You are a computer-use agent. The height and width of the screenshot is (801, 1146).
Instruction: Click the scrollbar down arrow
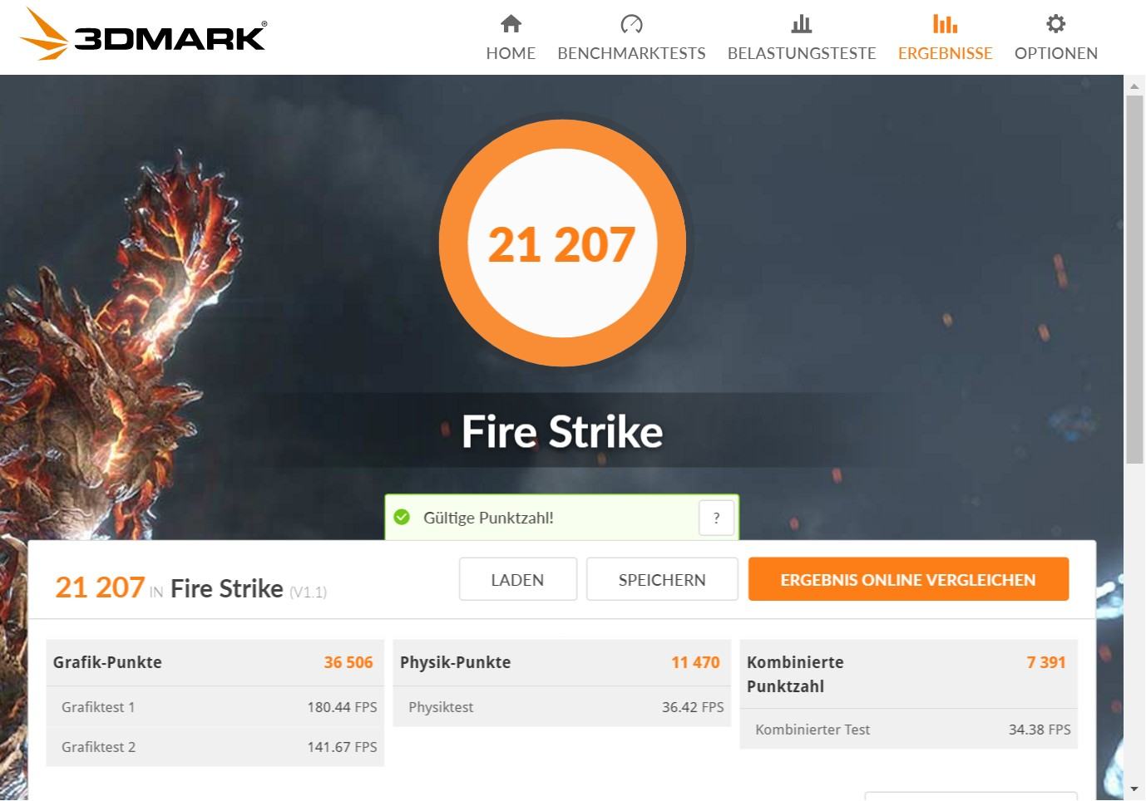point(1134,789)
